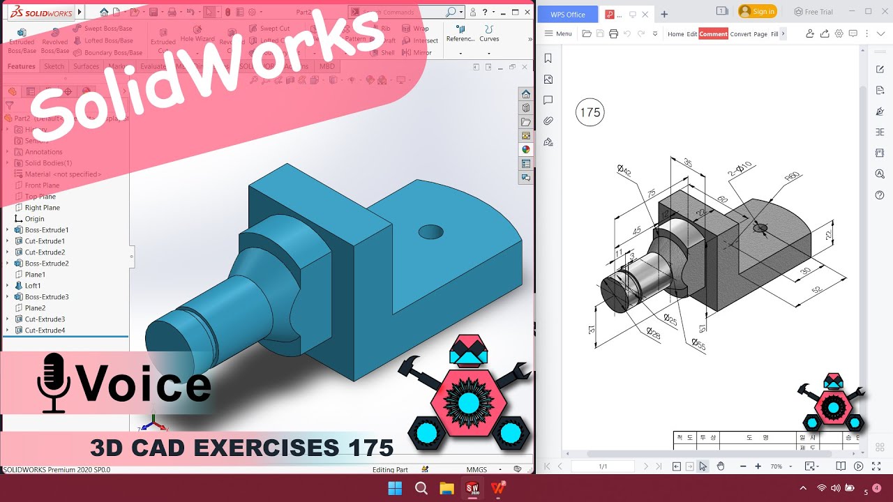This screenshot has width=893, height=502.
Task: Click the WPS share icon
Action: 825,33
